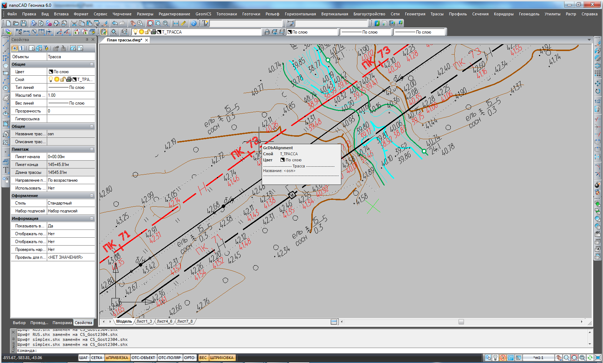Click the Redo arrow icon
Screen dimensions: 603x363
[122, 23]
